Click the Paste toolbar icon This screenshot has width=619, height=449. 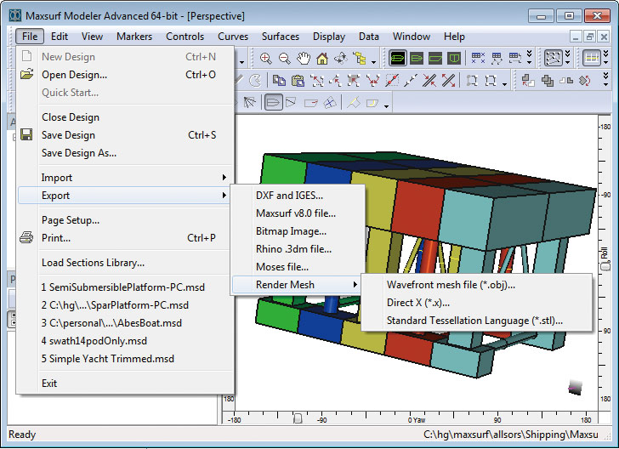[x=298, y=81]
